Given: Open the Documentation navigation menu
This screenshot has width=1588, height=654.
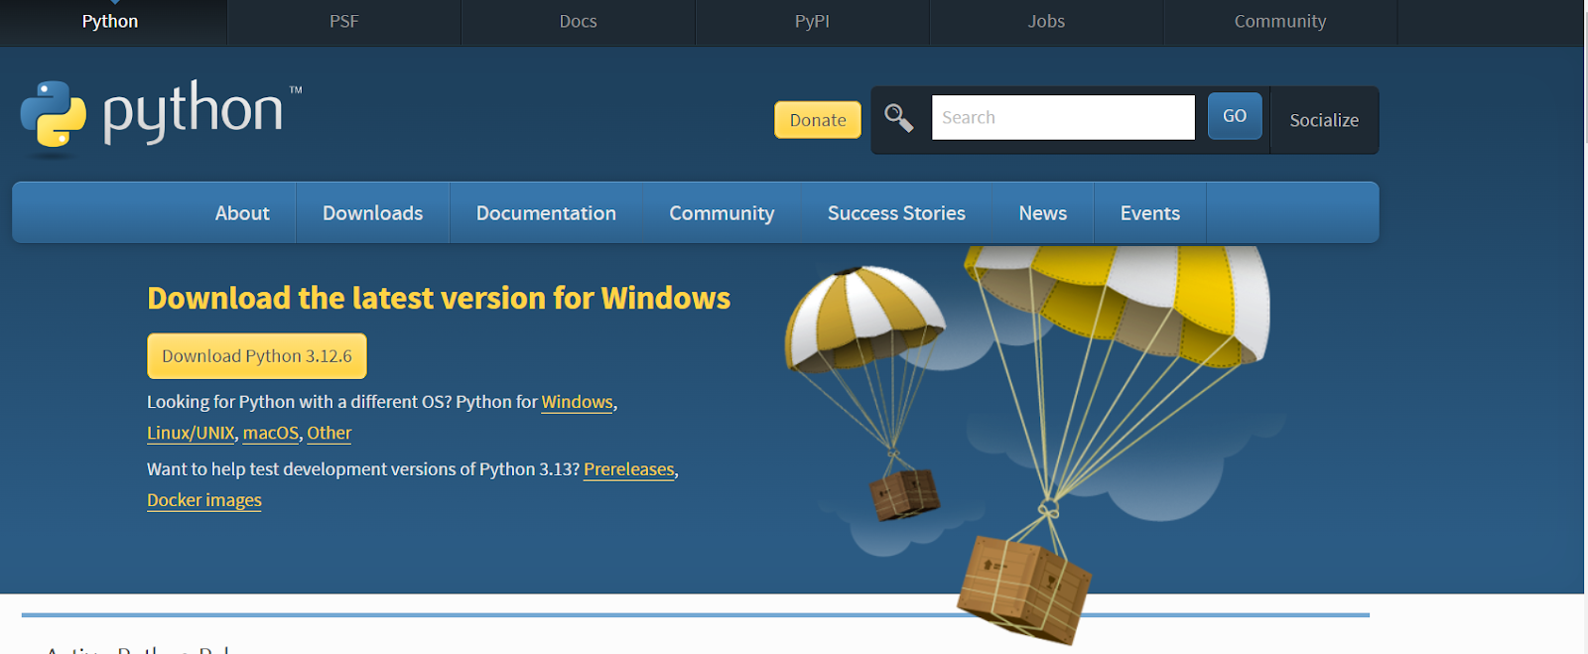Looking at the screenshot, I should pos(546,213).
